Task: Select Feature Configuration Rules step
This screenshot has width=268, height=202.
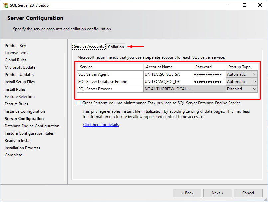Action: click(29, 133)
